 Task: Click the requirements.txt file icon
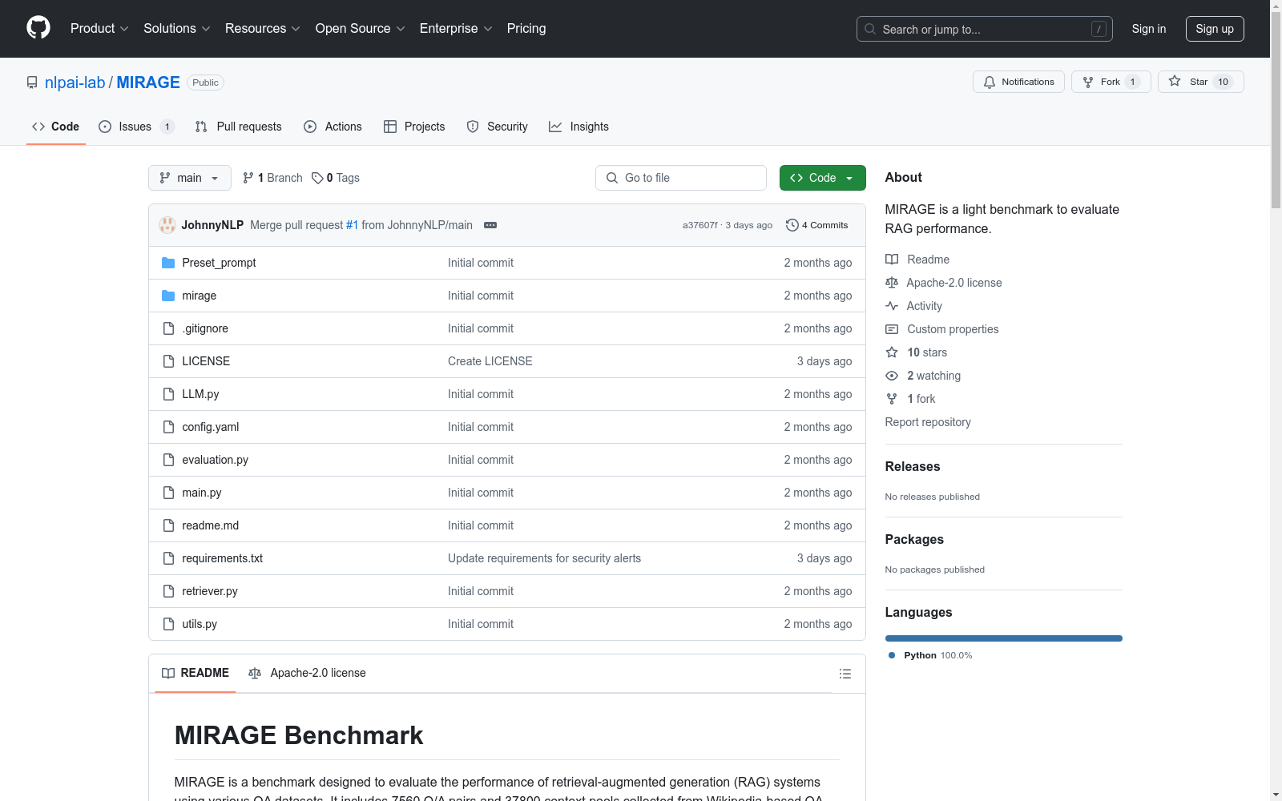[168, 558]
